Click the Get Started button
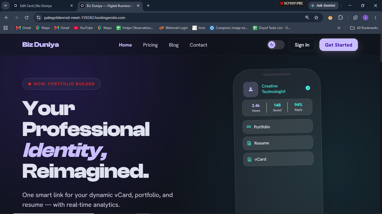 coord(338,45)
